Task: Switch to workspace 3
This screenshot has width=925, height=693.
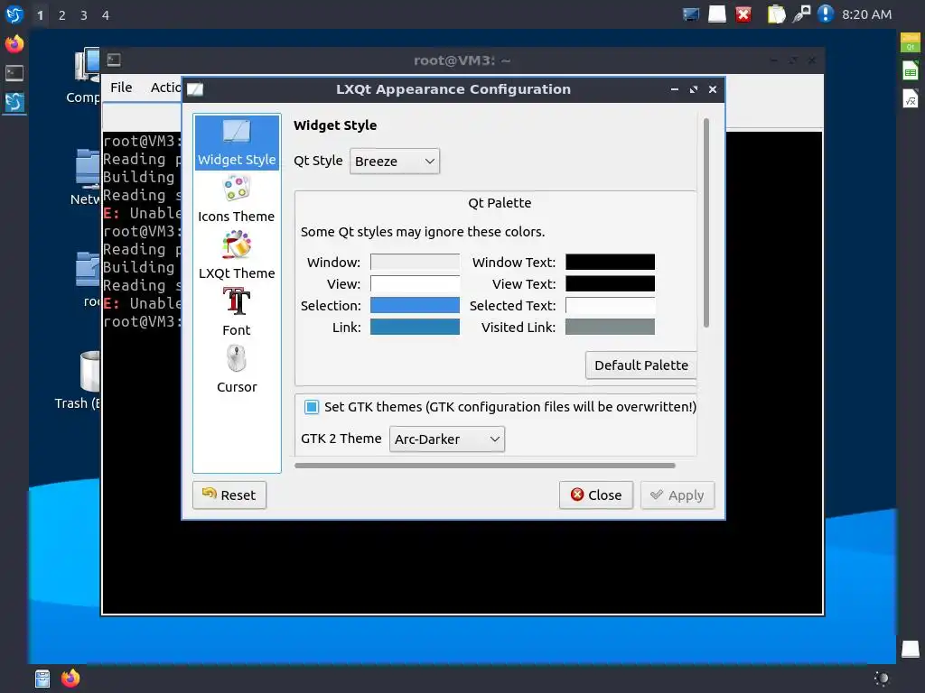Action: pos(84,14)
